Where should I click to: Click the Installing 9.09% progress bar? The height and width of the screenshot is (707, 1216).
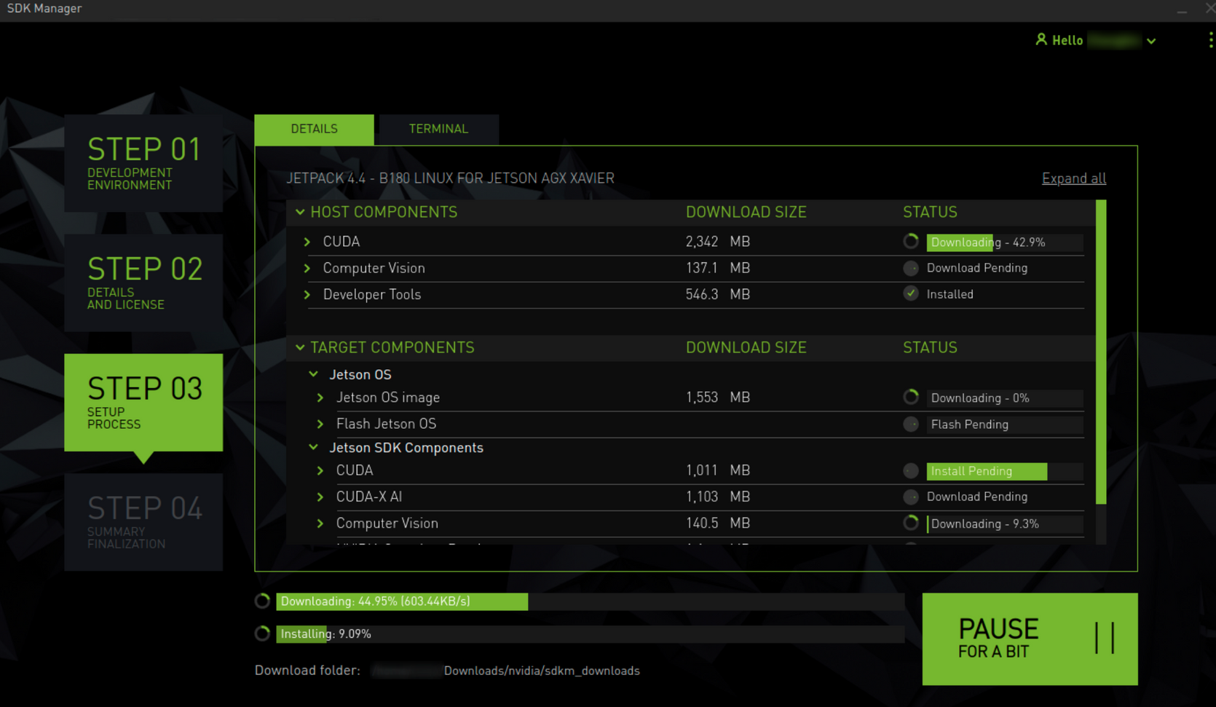tap(591, 634)
